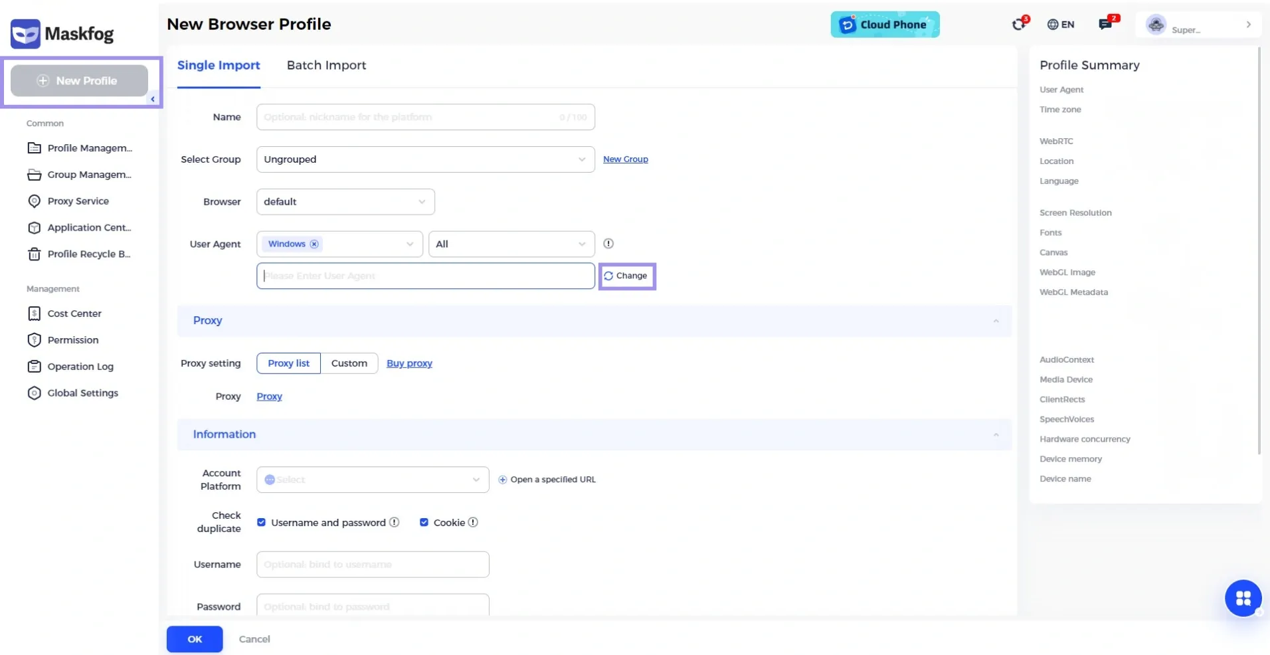Select Custom proxy setting
The width and height of the screenshot is (1270, 655).
(349, 363)
